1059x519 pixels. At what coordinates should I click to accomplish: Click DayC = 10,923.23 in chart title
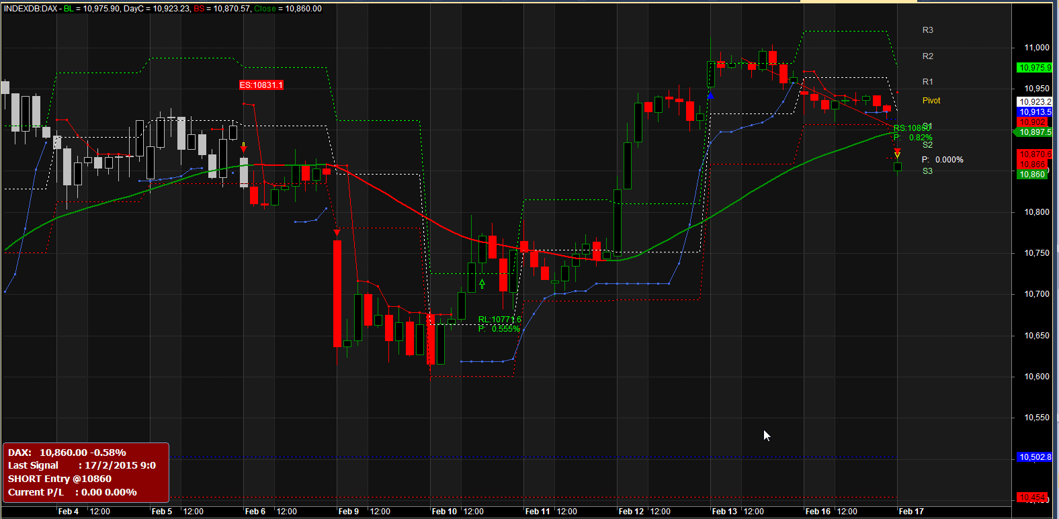coord(157,9)
